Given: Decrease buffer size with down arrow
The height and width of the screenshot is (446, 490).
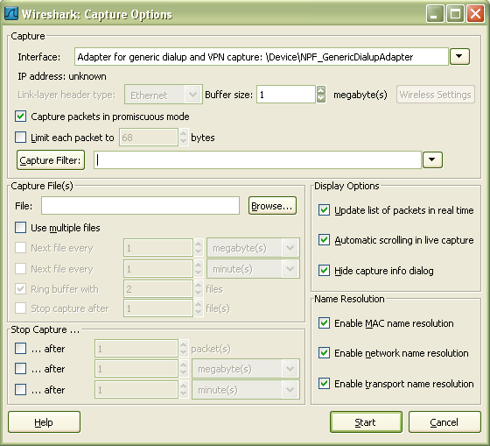Looking at the screenshot, I should [x=321, y=99].
